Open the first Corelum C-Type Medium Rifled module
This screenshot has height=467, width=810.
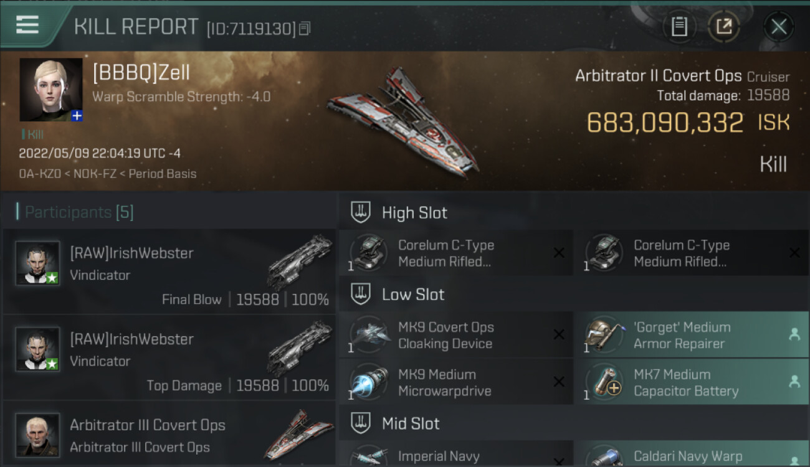point(456,253)
